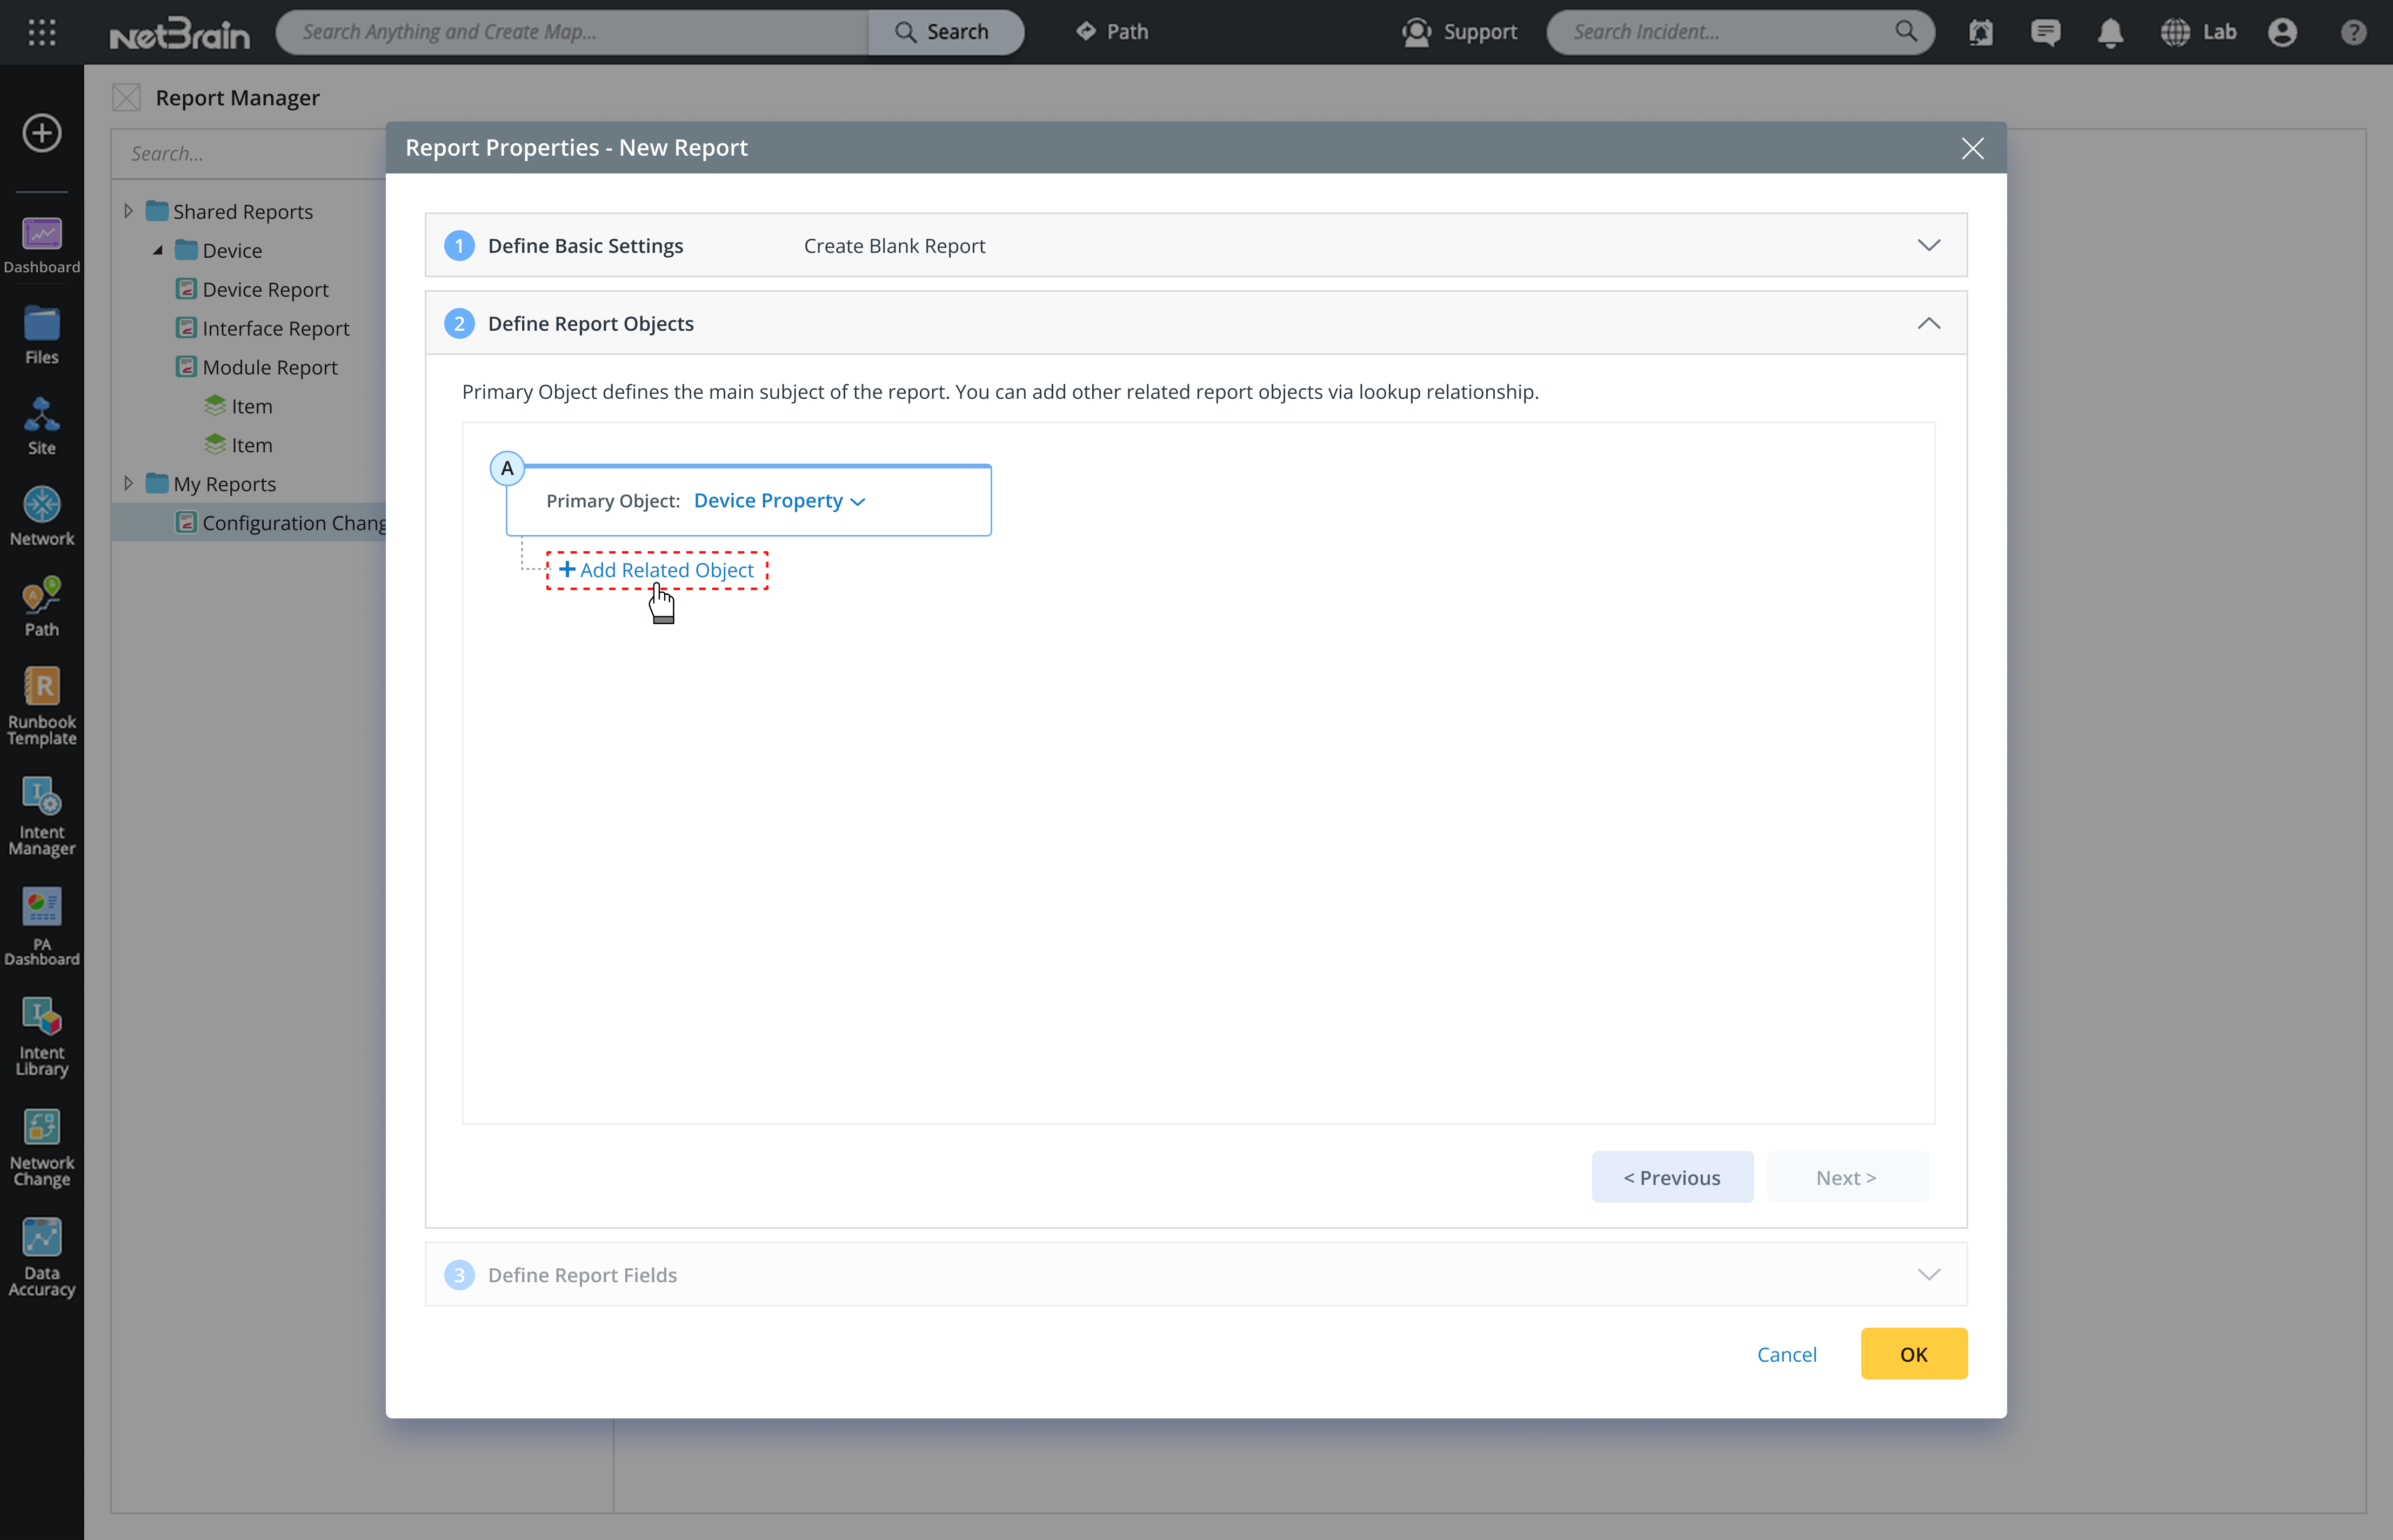Click the PA Dashboard icon
Viewport: 2393px width, 1540px height.
[x=41, y=924]
